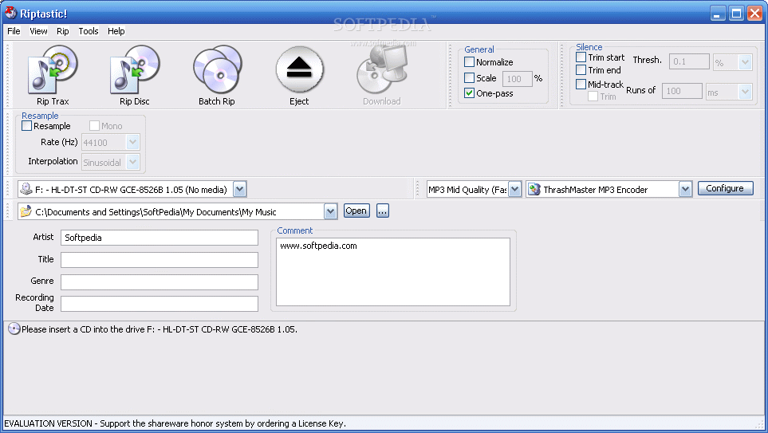This screenshot has height=433, width=768.
Task: Toggle the Trim checkbox under Mid-track
Action: click(593, 96)
